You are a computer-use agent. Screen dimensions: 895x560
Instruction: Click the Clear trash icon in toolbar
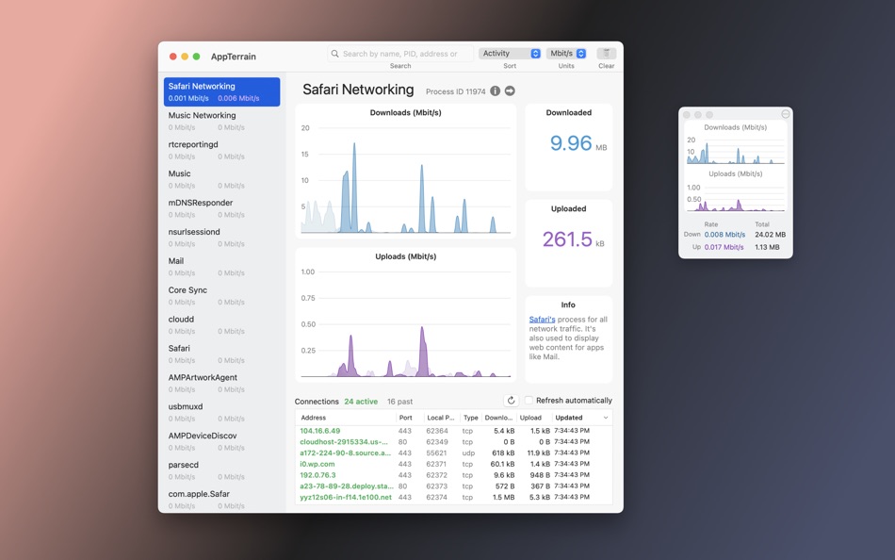(x=606, y=53)
